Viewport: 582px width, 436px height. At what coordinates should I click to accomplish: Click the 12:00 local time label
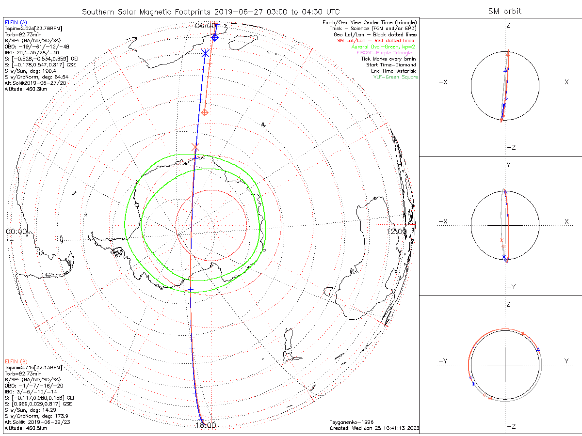tap(397, 232)
